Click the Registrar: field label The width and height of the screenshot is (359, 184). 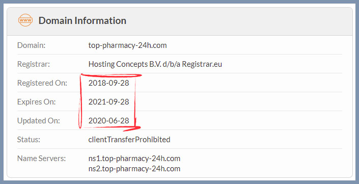pos(34,64)
